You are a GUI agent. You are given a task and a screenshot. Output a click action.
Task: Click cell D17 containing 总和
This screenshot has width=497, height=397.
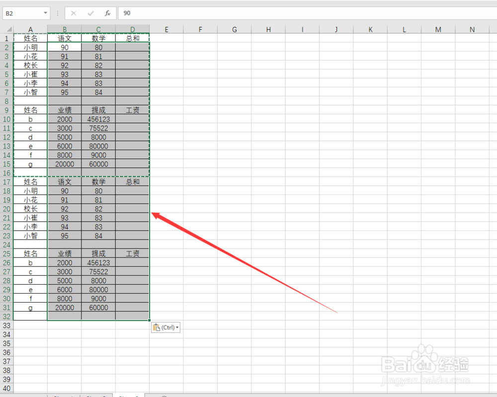point(132,182)
